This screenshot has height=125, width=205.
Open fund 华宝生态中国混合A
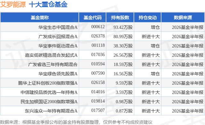click(x=58, y=27)
